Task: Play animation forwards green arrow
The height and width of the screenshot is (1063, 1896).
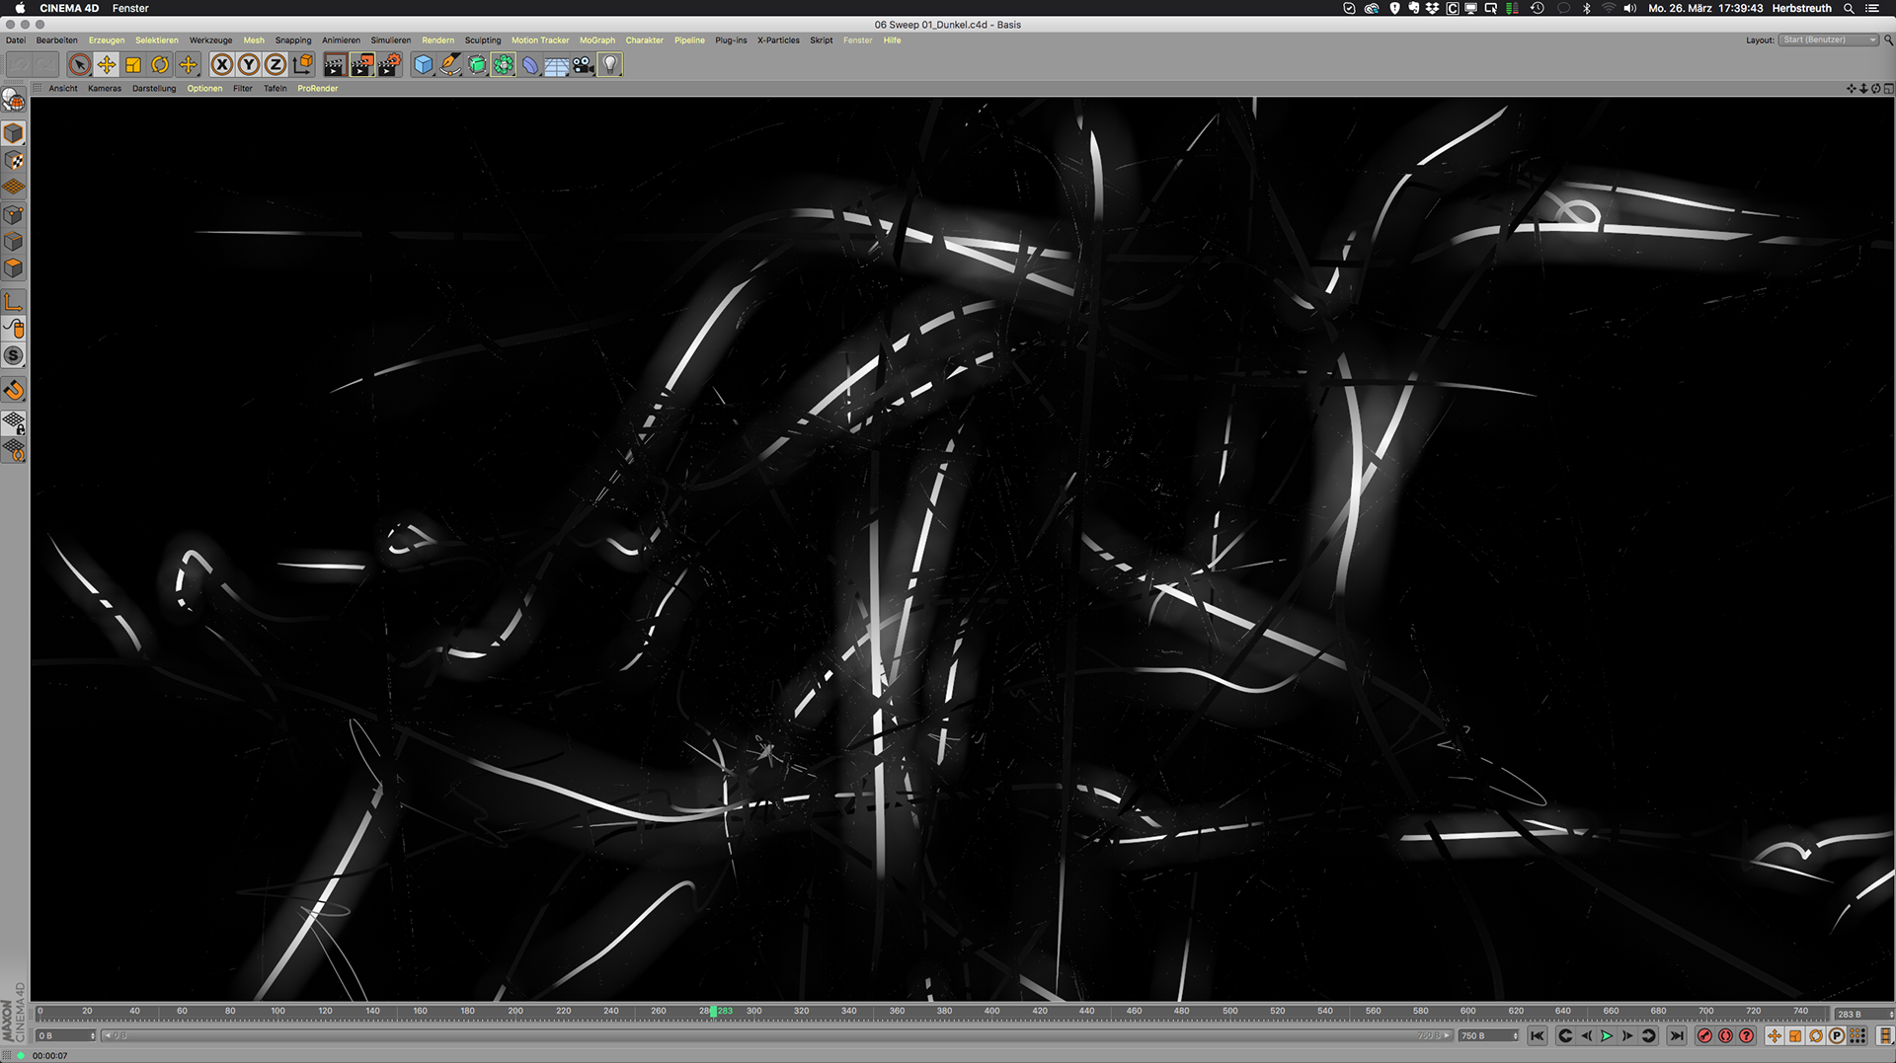Action: 1607,1035
